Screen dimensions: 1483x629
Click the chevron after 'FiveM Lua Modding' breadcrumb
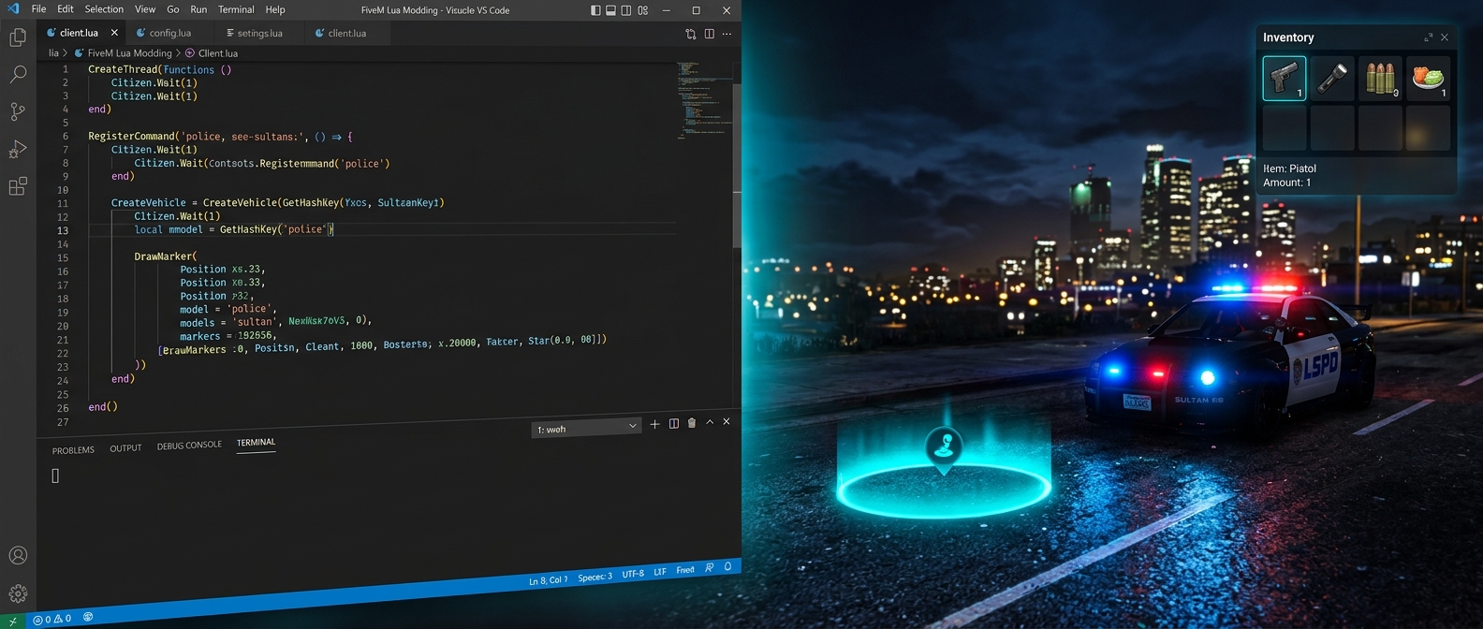(178, 53)
